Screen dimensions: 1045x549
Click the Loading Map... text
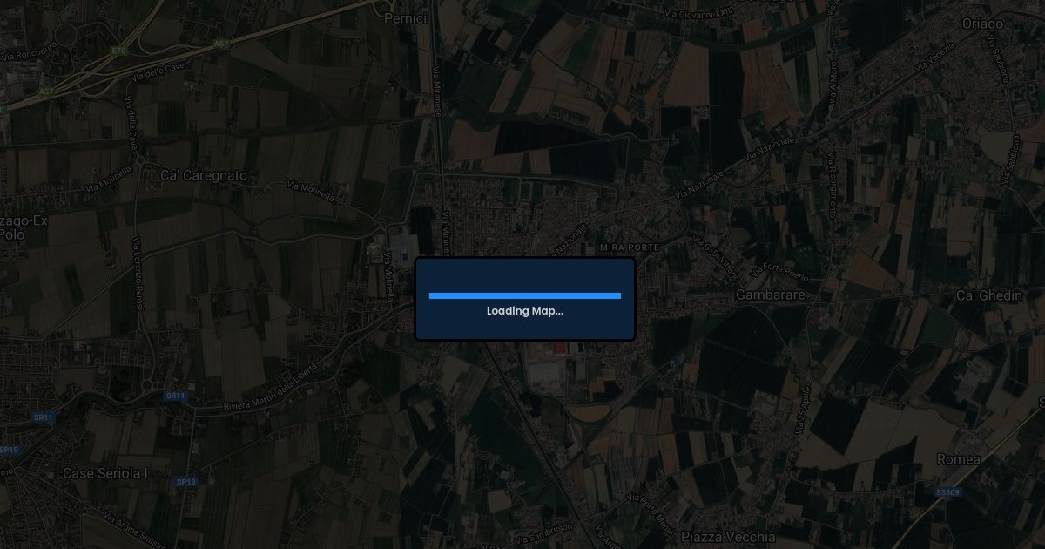pyautogui.click(x=525, y=311)
